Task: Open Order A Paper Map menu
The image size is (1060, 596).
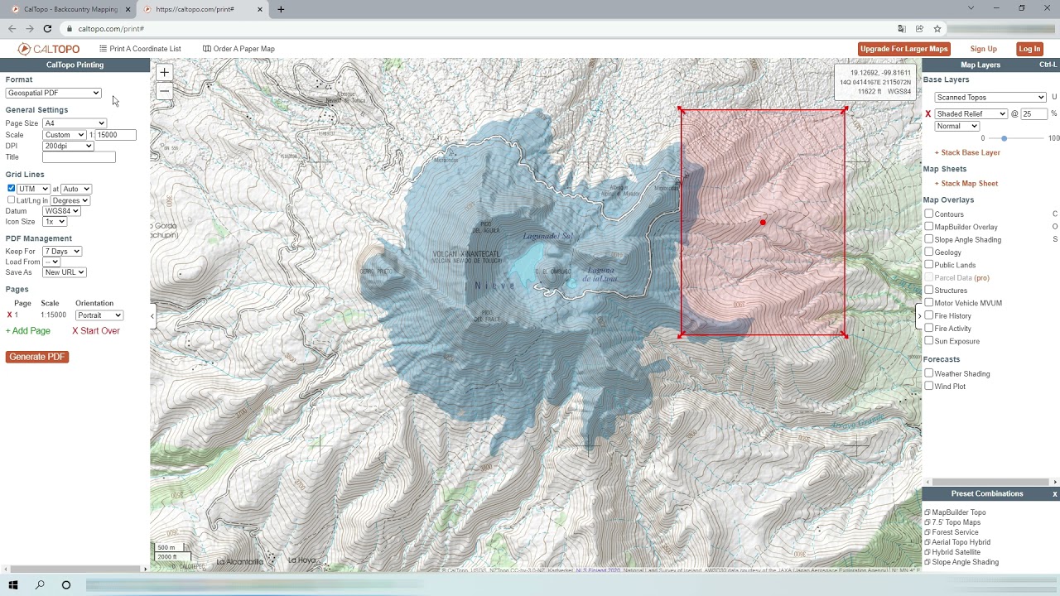Action: point(238,49)
